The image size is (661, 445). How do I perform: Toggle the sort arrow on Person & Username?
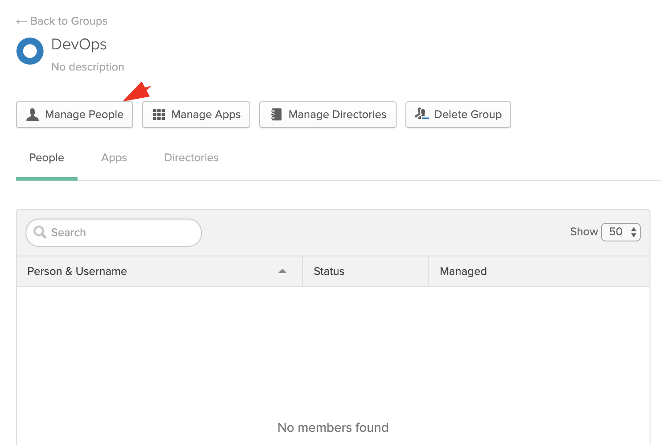282,271
